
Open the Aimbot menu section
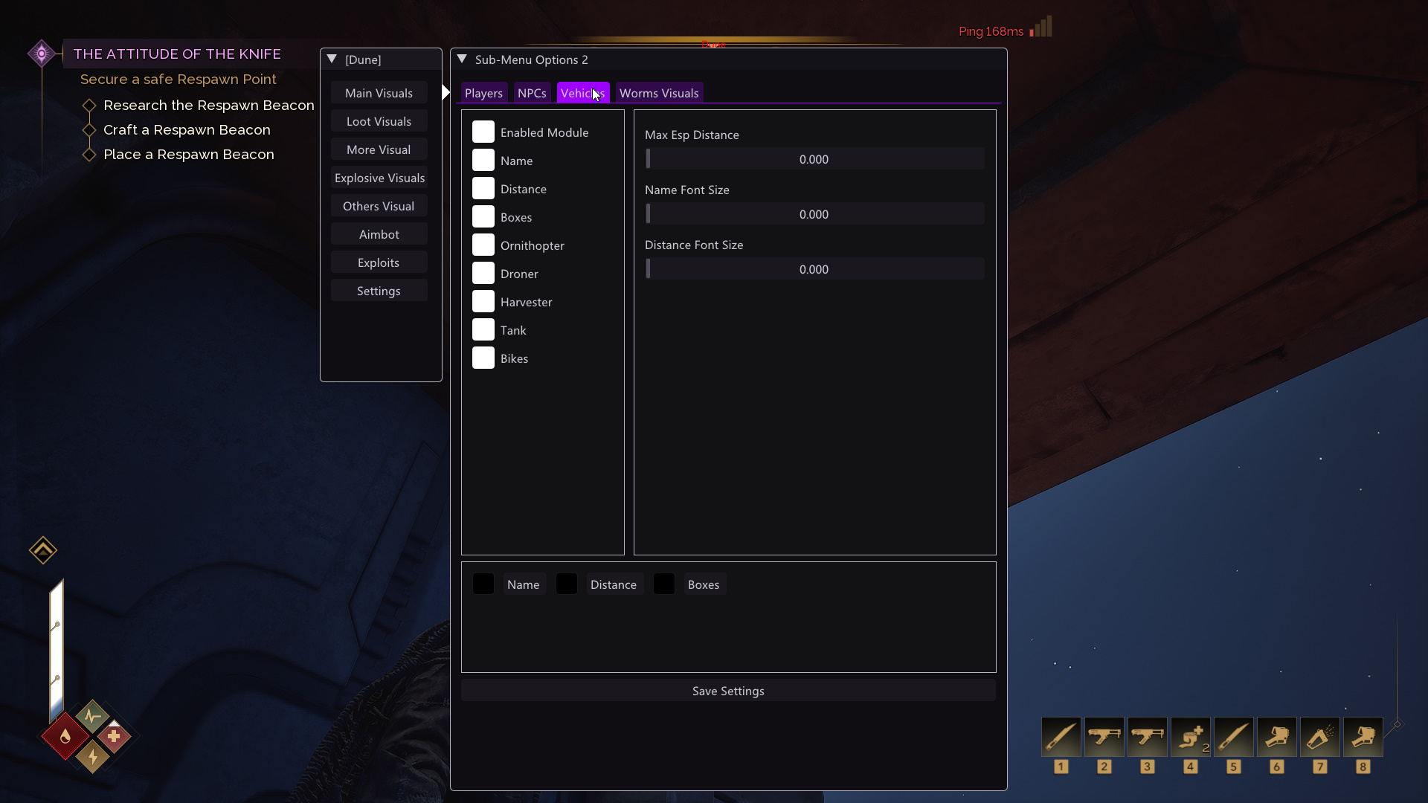pyautogui.click(x=379, y=234)
